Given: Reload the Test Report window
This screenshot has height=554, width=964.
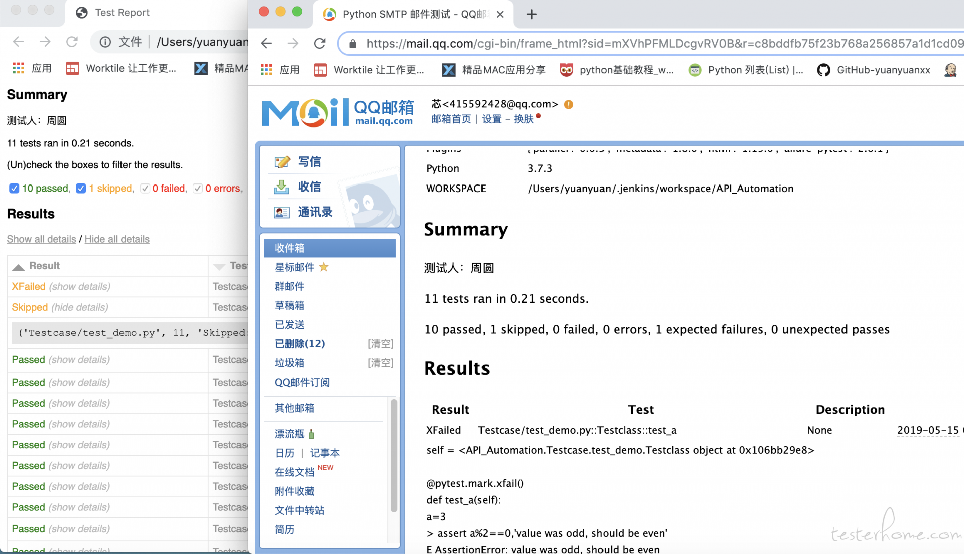Looking at the screenshot, I should [x=72, y=42].
